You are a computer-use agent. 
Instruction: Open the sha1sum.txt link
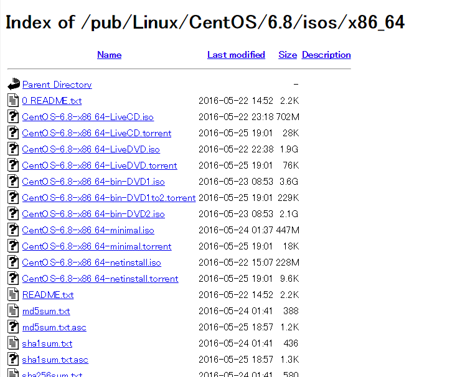[47, 343]
